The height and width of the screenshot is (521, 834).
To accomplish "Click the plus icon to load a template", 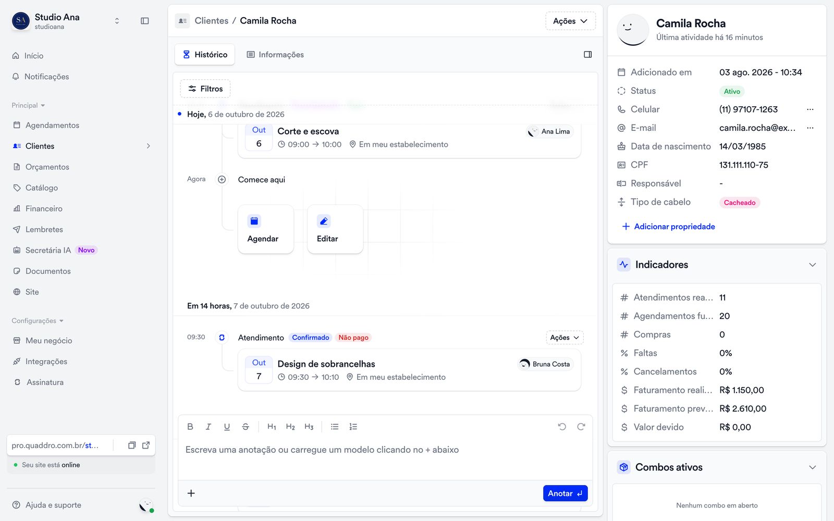I will 191,493.
